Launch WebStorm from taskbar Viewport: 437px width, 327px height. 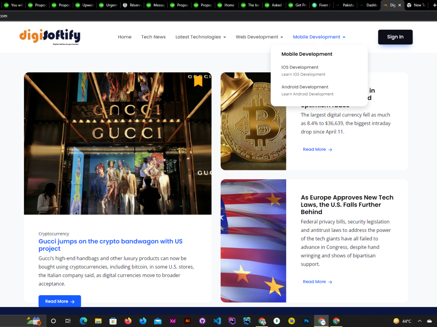(x=247, y=321)
